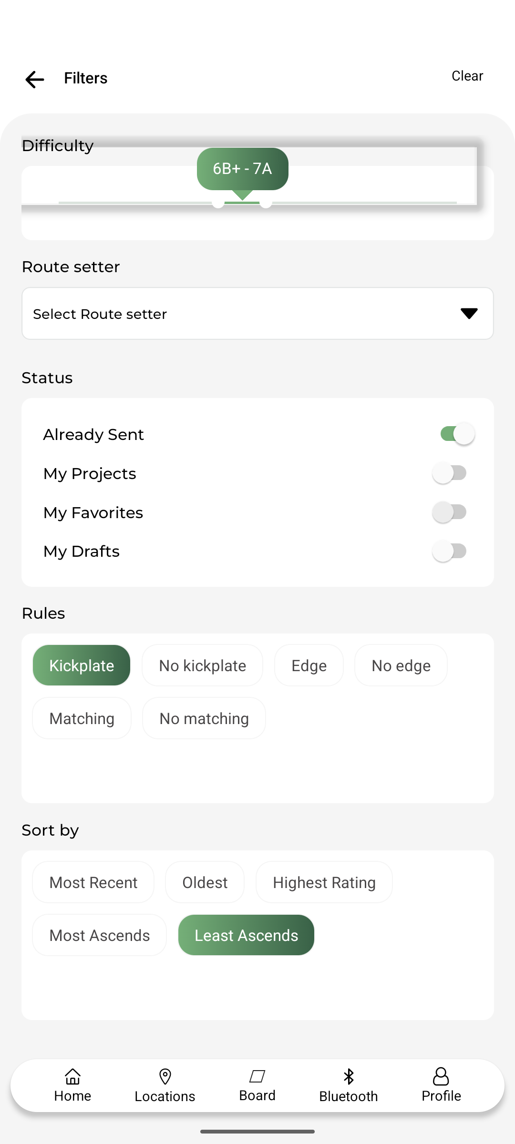Screen dimensions: 515x1144
Task: Choose Most Recent sort option
Action: click(93, 882)
